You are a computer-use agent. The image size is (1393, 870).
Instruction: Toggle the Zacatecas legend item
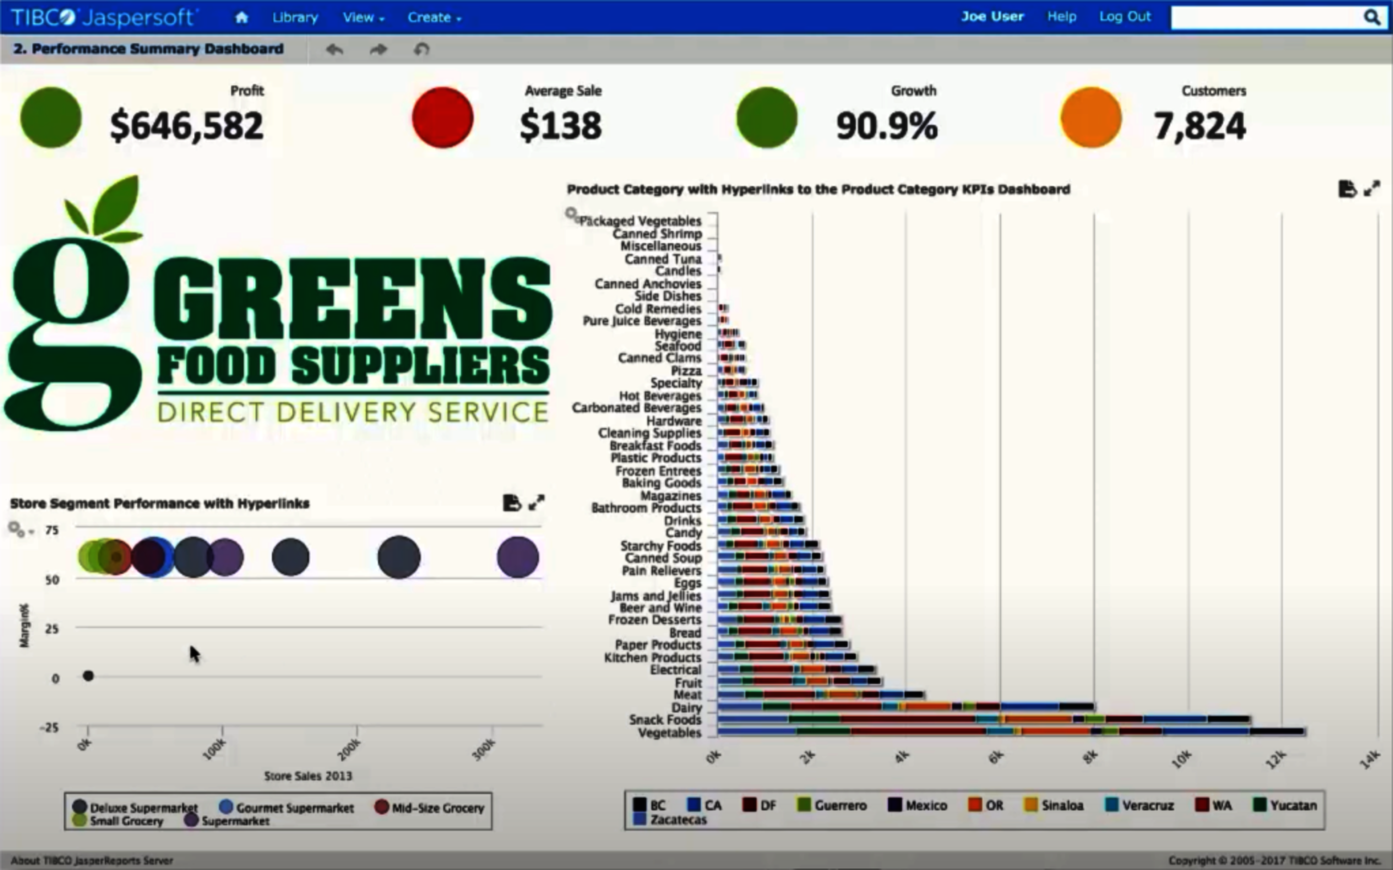point(677,819)
